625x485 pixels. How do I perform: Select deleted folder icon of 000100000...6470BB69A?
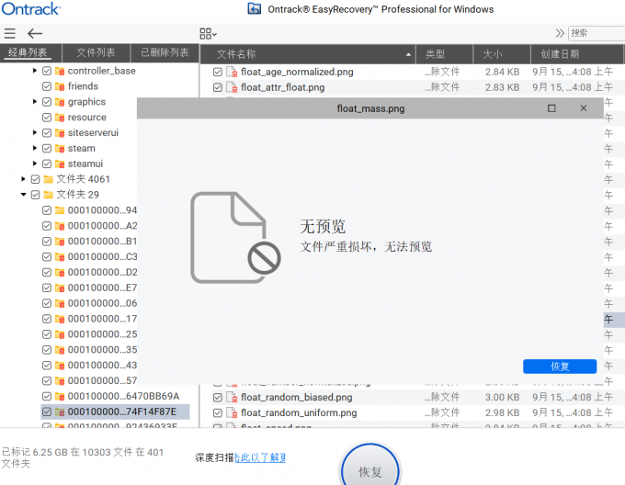click(60, 396)
